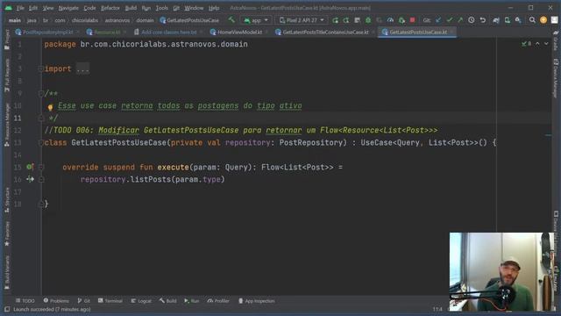The height and width of the screenshot is (316, 561).
Task: Open the Navigate menu
Action: [x=68, y=8]
